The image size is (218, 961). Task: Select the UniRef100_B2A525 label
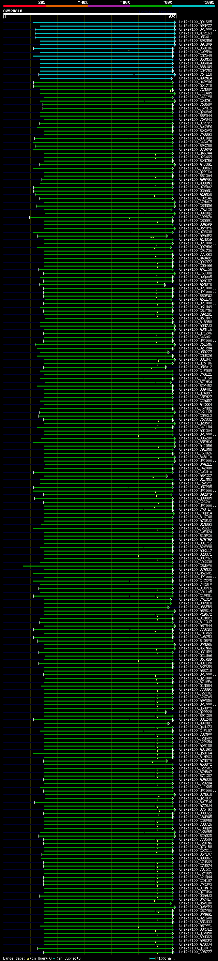tap(196, 836)
